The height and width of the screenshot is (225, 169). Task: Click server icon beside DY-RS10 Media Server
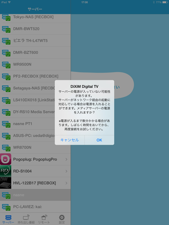point(6,112)
